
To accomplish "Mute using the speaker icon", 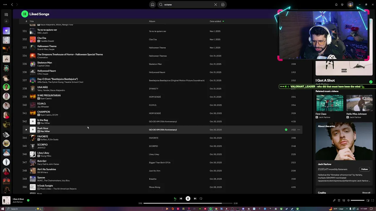I will click(348, 200).
